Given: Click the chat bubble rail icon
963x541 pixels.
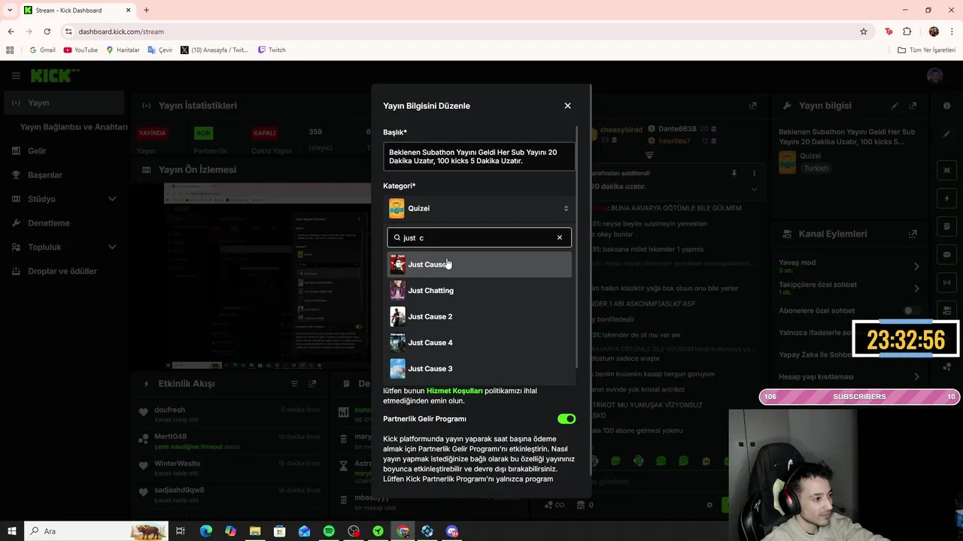Looking at the screenshot, I should tap(946, 255).
